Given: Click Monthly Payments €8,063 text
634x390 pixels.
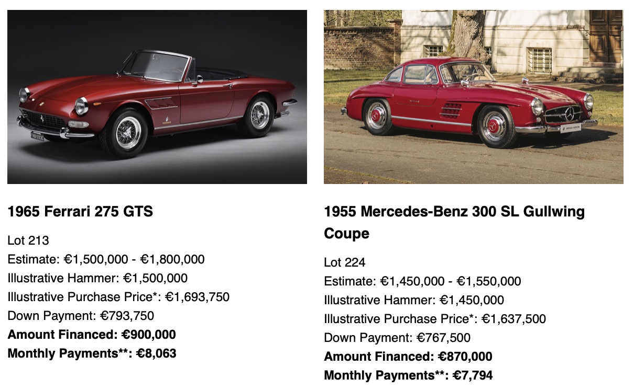Looking at the screenshot, I should coord(92,353).
